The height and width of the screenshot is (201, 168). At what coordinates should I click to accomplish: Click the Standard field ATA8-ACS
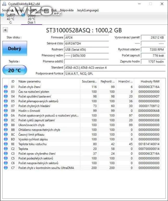(x=115, y=68)
